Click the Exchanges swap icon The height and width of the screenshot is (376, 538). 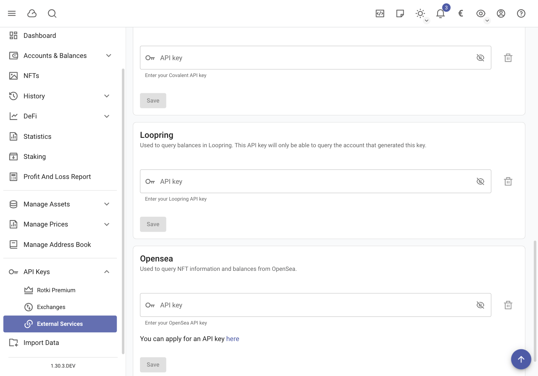pos(28,307)
